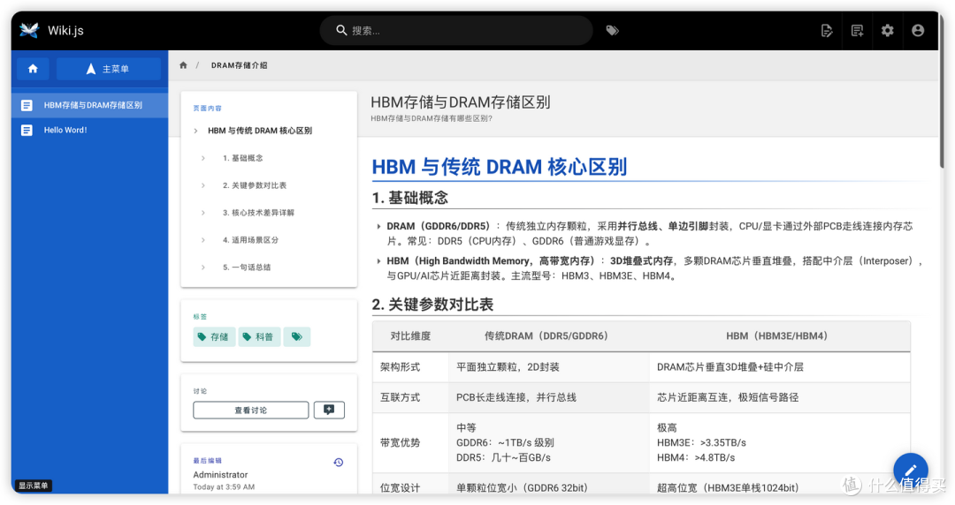Open the administration gear icon

pos(888,30)
